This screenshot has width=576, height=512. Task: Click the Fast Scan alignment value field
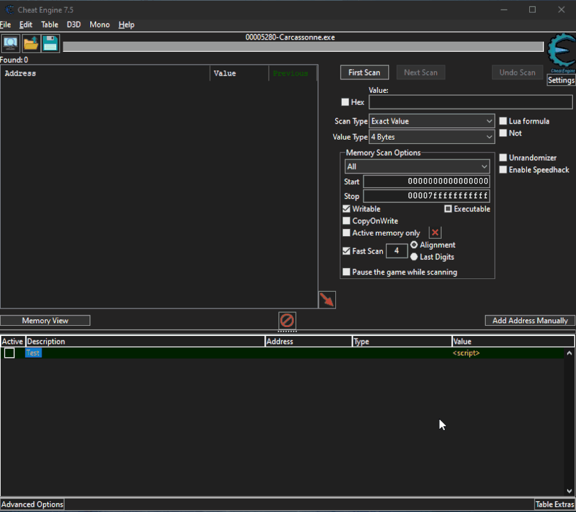(397, 251)
